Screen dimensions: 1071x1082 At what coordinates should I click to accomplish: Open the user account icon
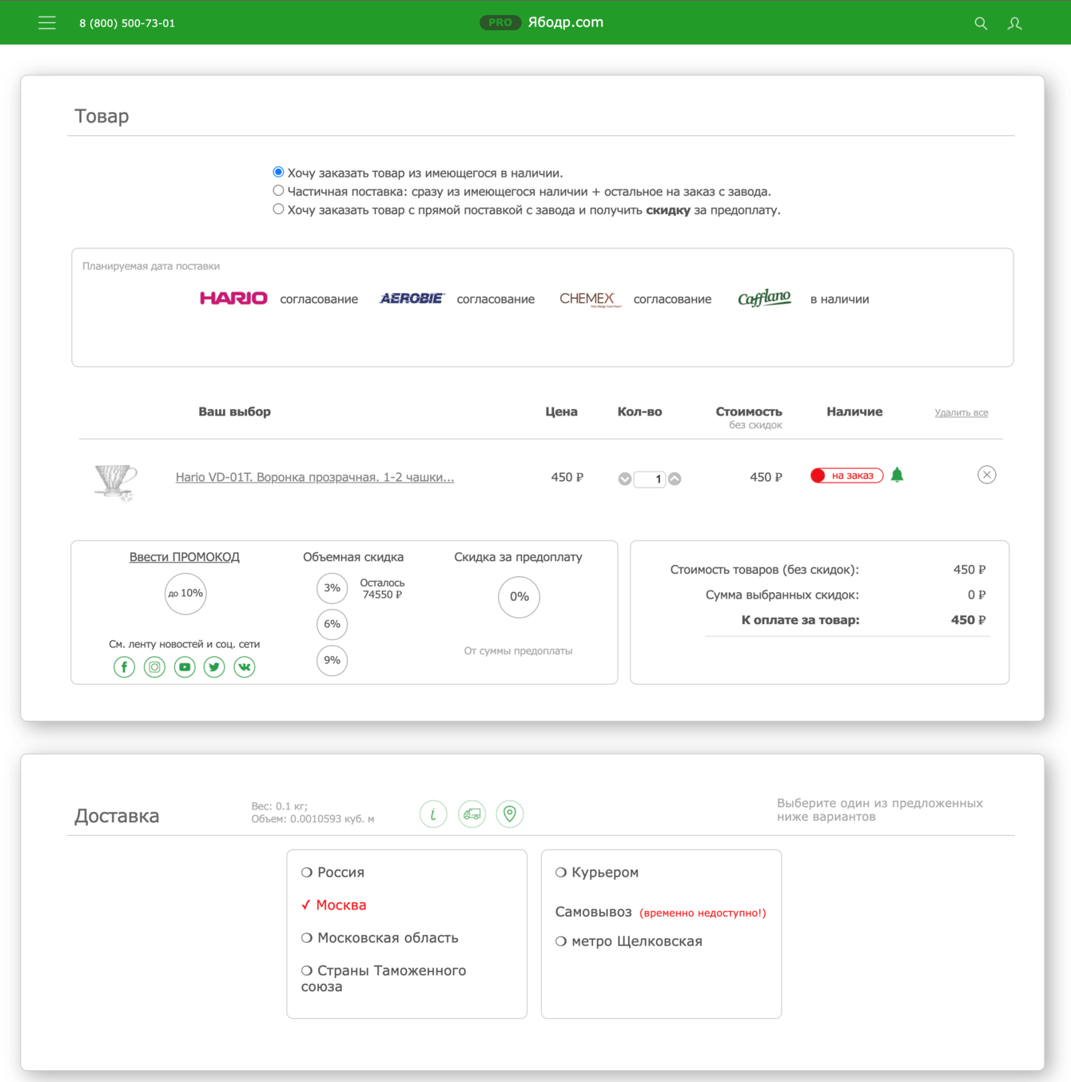click(x=1014, y=23)
